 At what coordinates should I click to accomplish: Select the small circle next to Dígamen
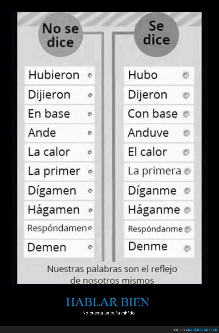point(90,191)
